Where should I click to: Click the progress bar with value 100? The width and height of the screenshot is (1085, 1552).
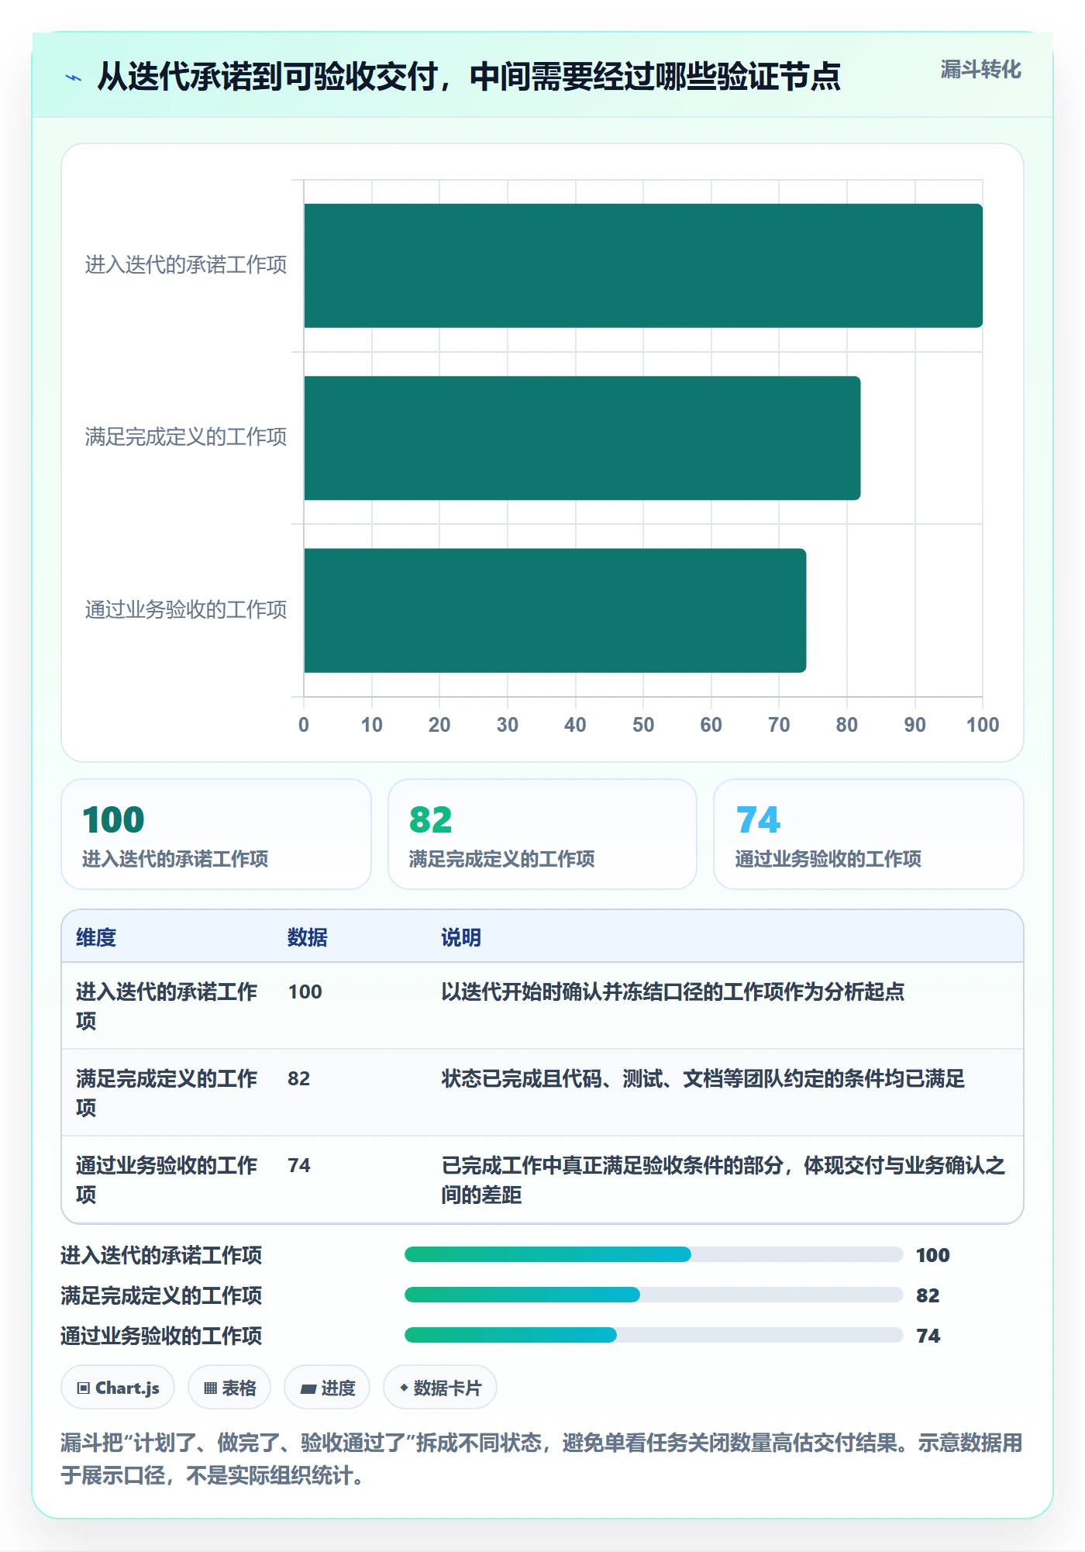[653, 1254]
